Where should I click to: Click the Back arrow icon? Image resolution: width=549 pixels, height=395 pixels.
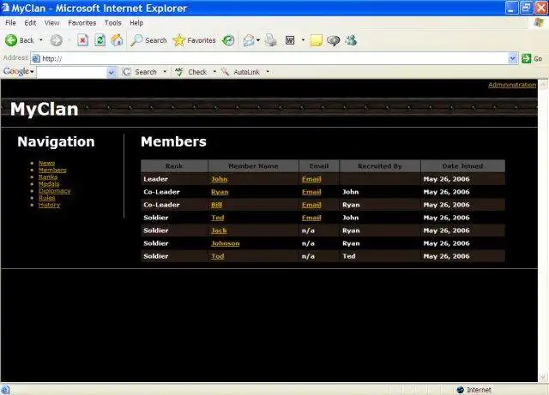click(x=11, y=40)
